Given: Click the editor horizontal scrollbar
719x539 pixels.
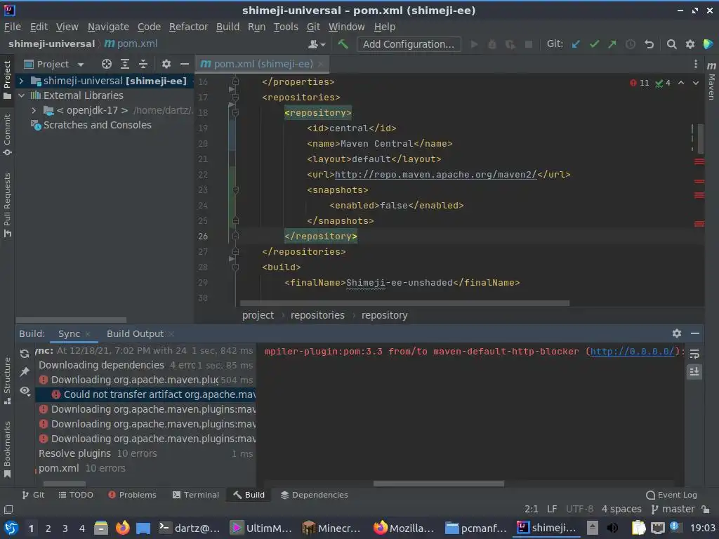Looking at the screenshot, I should (404, 303).
